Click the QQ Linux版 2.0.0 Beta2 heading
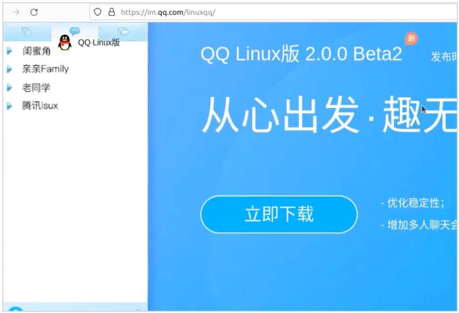This screenshot has width=459, height=313. (301, 54)
